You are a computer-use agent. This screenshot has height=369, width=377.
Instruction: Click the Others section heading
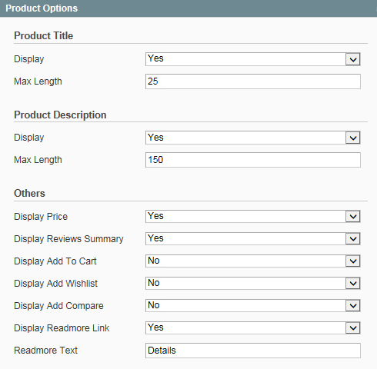point(29,193)
